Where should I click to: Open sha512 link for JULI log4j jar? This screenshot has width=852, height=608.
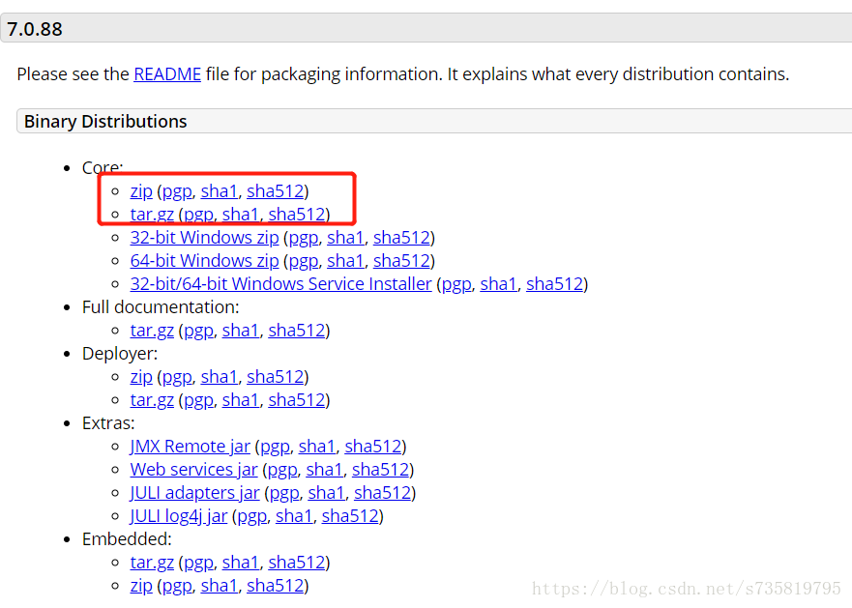click(x=350, y=515)
